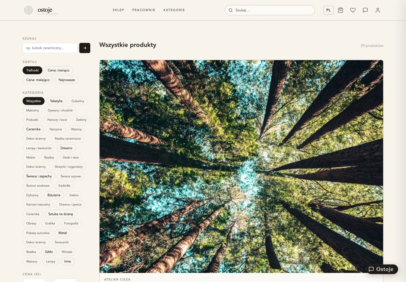Screen dimensions: 406x282
Task: Filter by Kamień naturalny
Action: click(38, 205)
